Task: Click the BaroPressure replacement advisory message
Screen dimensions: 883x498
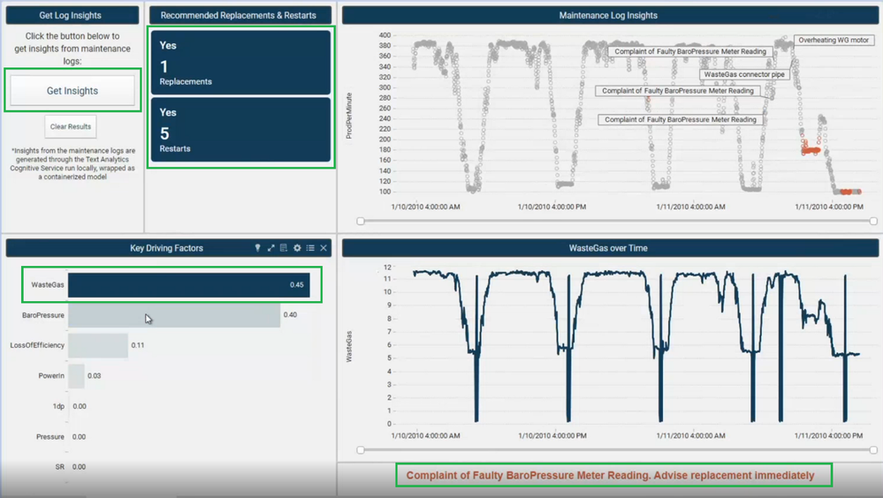Action: point(611,476)
